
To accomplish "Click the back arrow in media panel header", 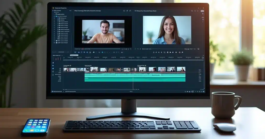I will click(53, 11).
